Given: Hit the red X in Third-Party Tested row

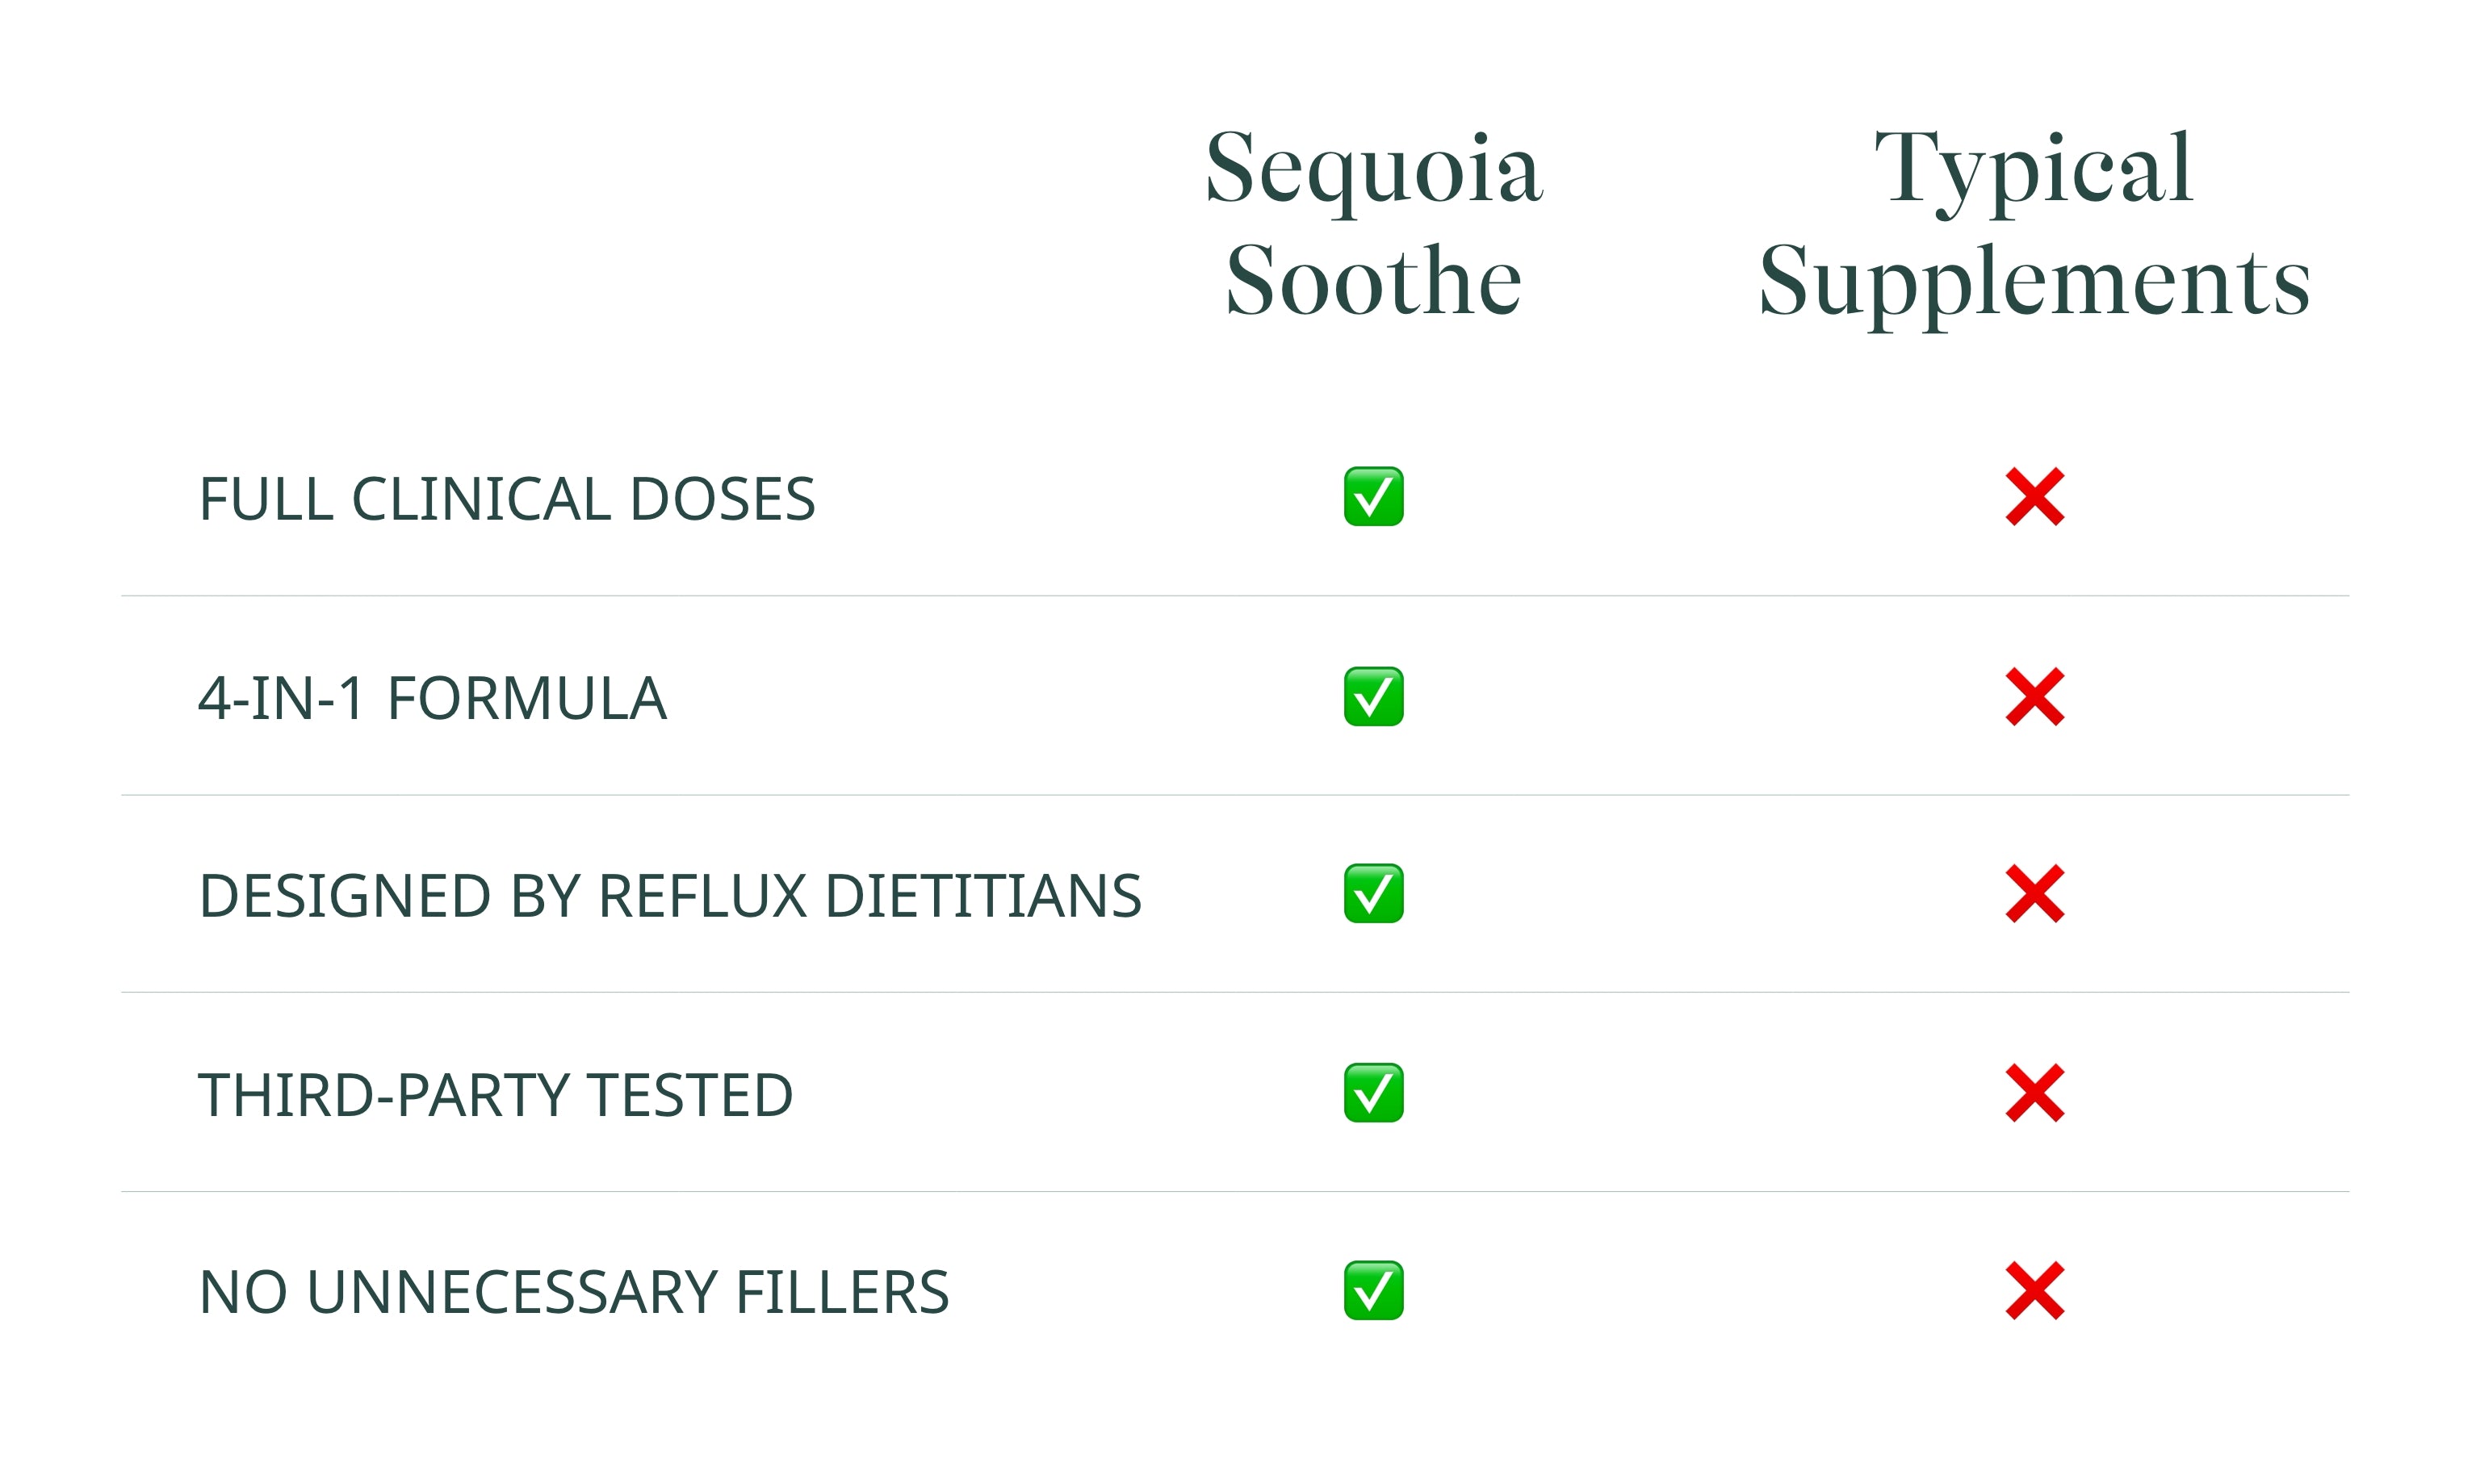Looking at the screenshot, I should pos(2034,1092).
